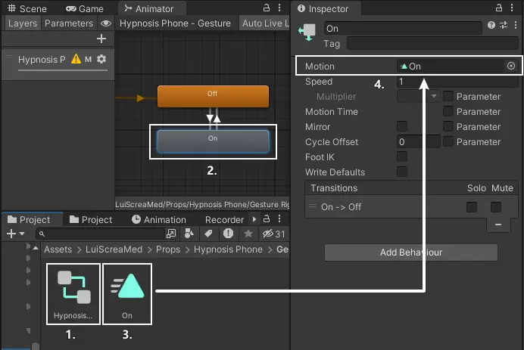The height and width of the screenshot is (350, 524).
Task: Toggle hidden packages visibility 31
Action: click(273, 234)
